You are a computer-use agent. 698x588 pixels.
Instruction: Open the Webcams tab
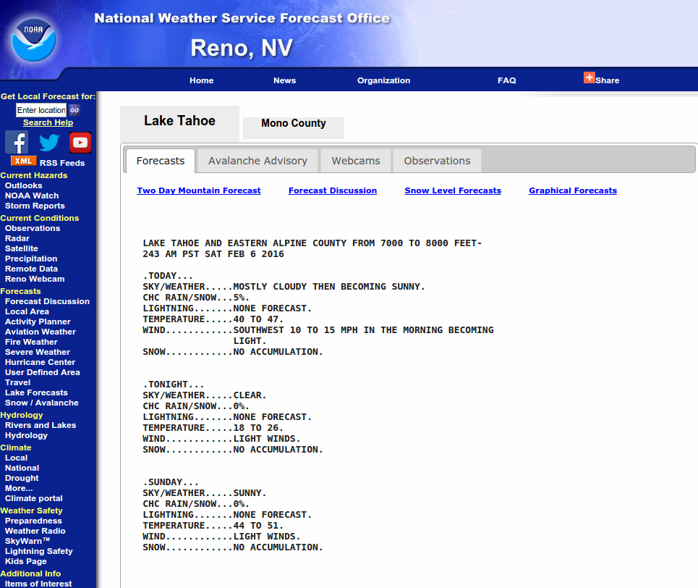coord(355,161)
